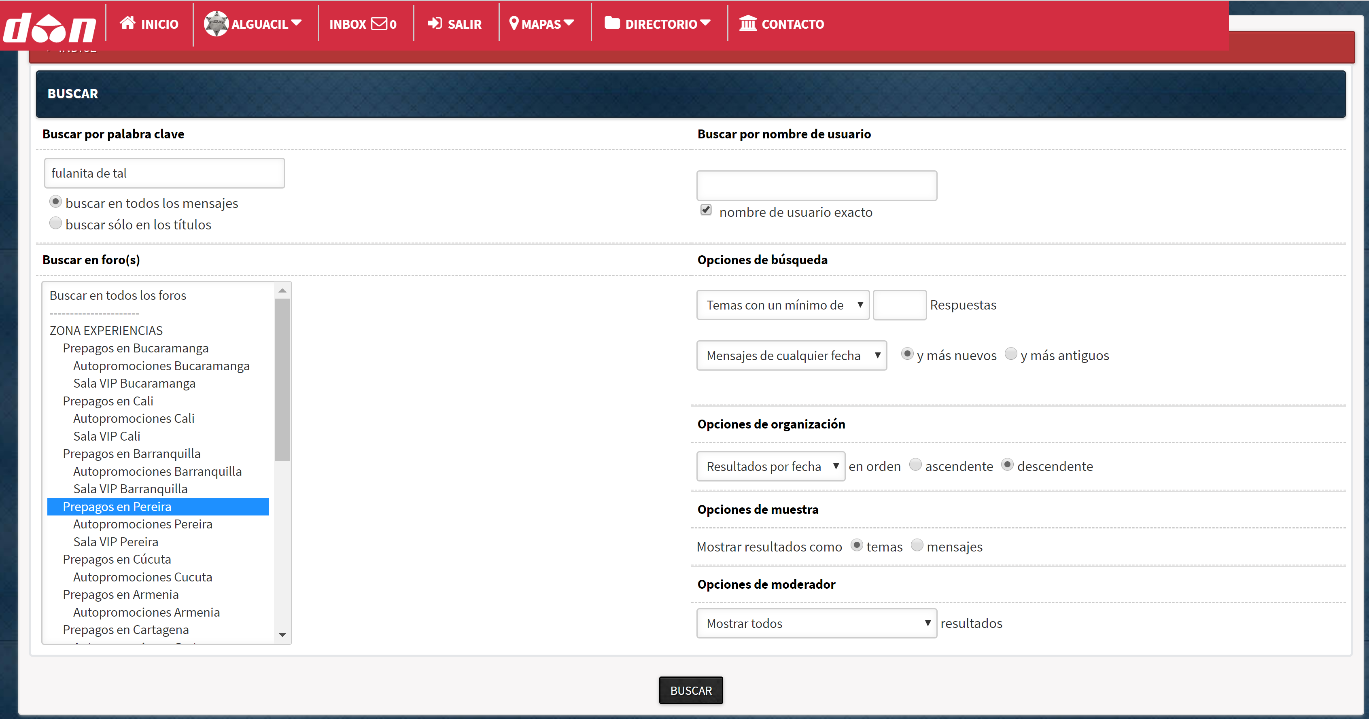Click the SALIR sign-out arrow icon

pyautogui.click(x=435, y=23)
